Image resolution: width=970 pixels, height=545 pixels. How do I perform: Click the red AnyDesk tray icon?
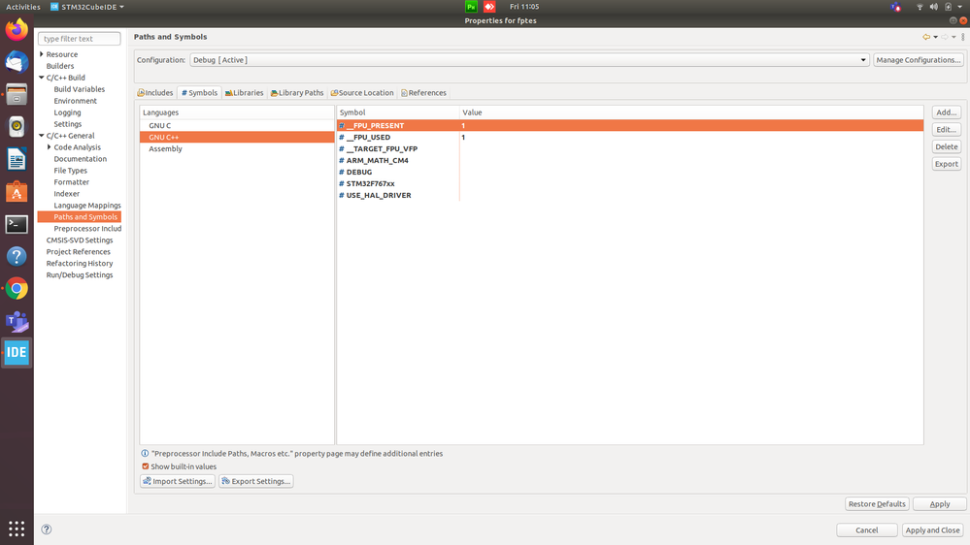(489, 7)
